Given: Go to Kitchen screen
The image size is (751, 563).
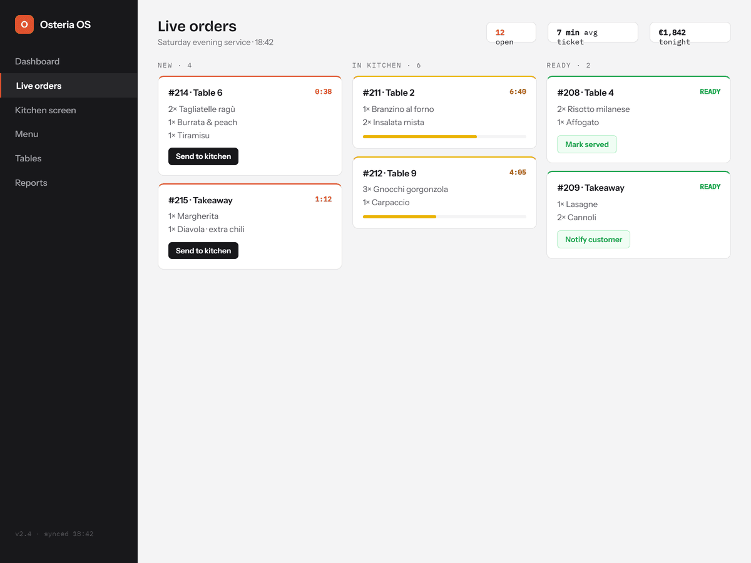Looking at the screenshot, I should coord(69,110).
